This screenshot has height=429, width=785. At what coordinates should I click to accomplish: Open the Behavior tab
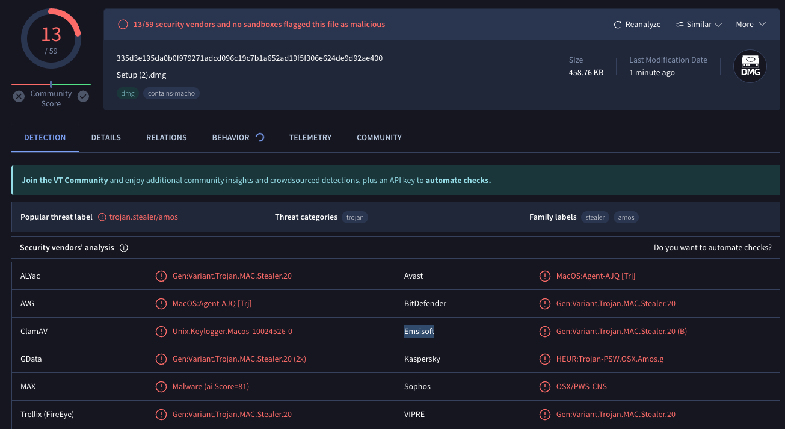230,138
